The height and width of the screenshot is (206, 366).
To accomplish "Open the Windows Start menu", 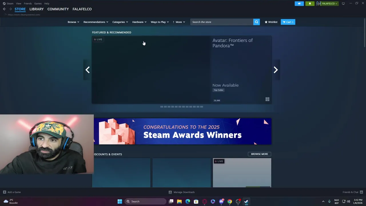I will click(120, 201).
